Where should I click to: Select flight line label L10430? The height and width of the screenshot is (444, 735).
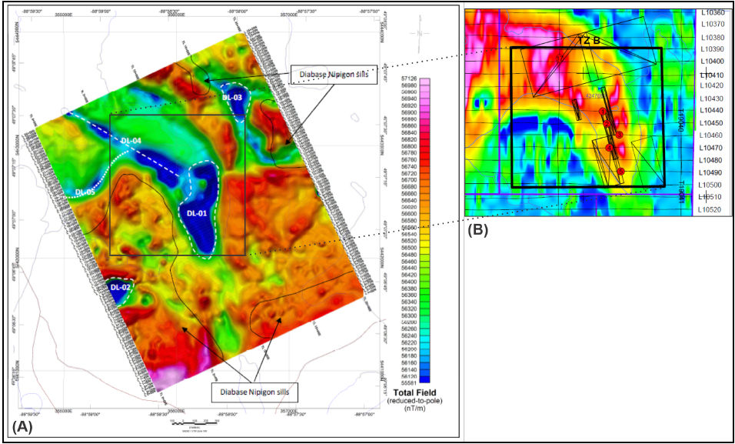[x=712, y=98]
